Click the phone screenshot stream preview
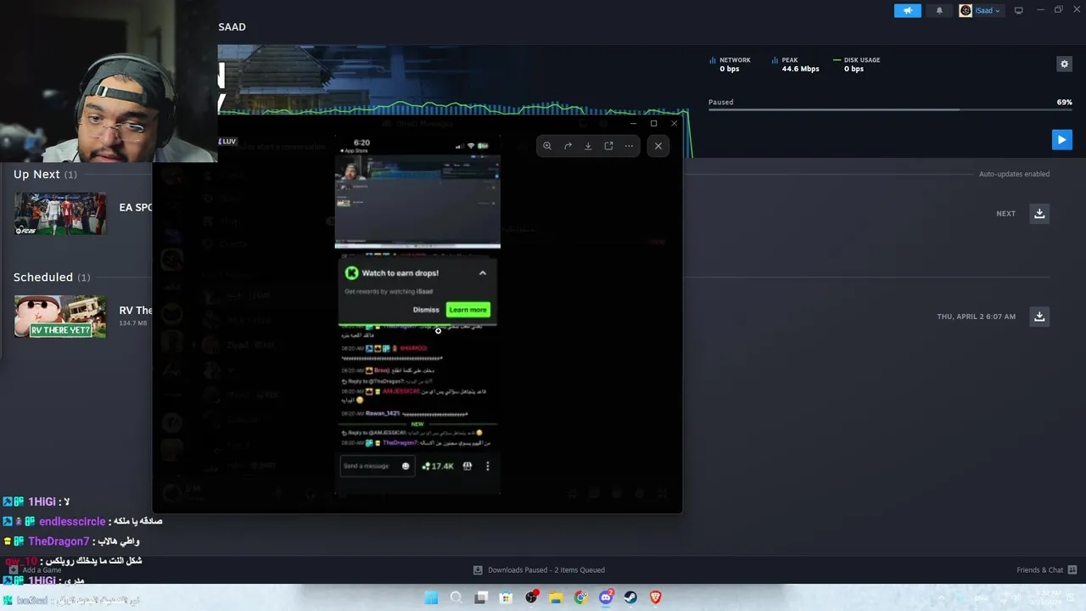The height and width of the screenshot is (611, 1086). pos(417,202)
